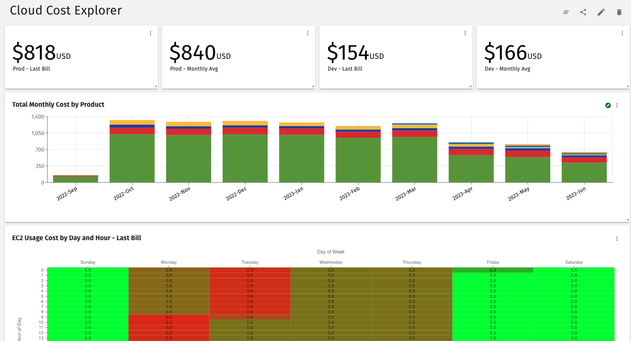Click the dashboard description lines icon
The width and height of the screenshot is (631, 341).
[566, 12]
